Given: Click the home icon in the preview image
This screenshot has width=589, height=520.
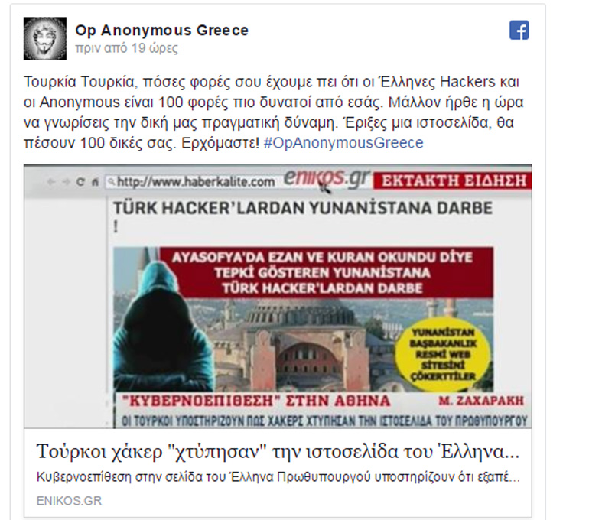Looking at the screenshot, I should point(95,182).
